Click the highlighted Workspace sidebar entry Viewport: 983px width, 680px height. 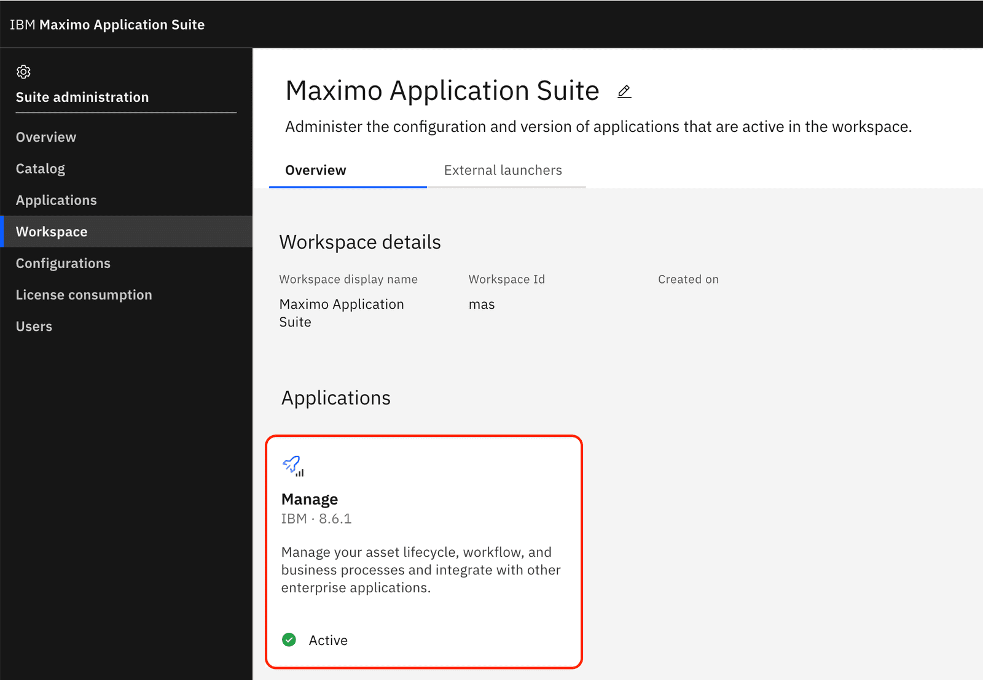52,231
